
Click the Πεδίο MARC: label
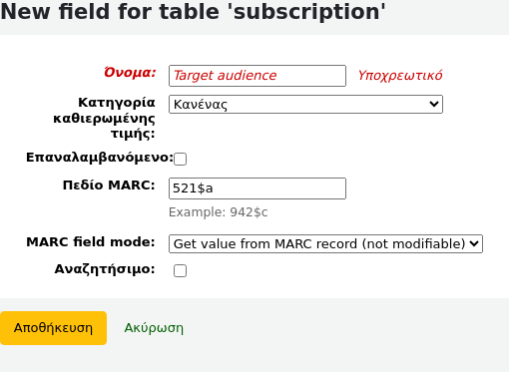tap(109, 186)
